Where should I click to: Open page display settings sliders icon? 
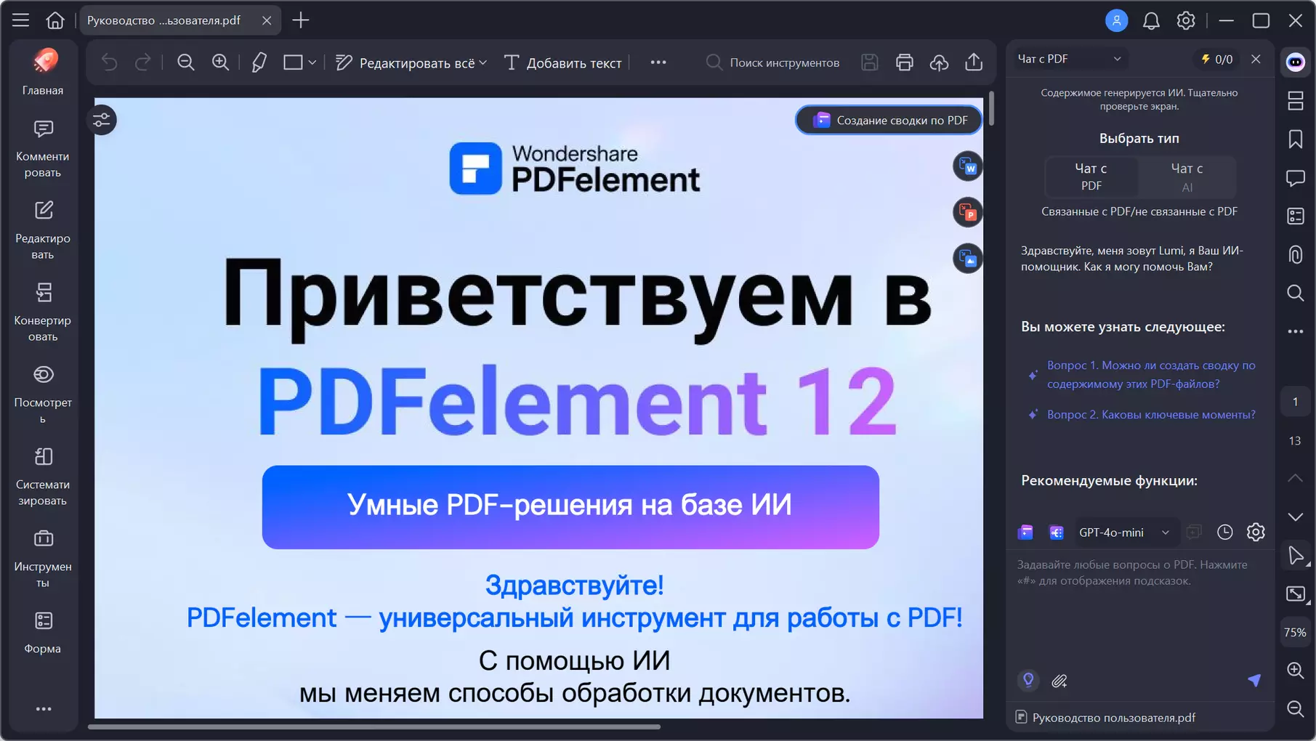coord(102,120)
